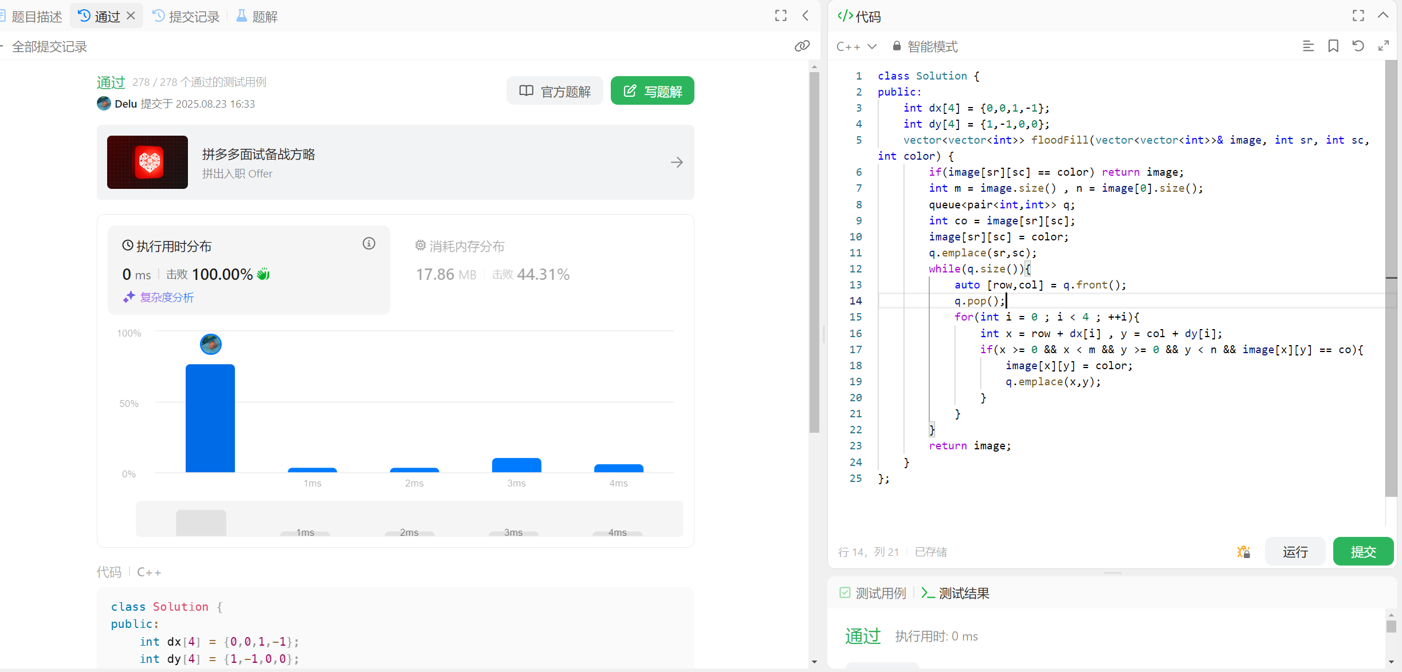The image size is (1402, 672).
Task: Open the 测试结果 tab
Action: [x=955, y=593]
